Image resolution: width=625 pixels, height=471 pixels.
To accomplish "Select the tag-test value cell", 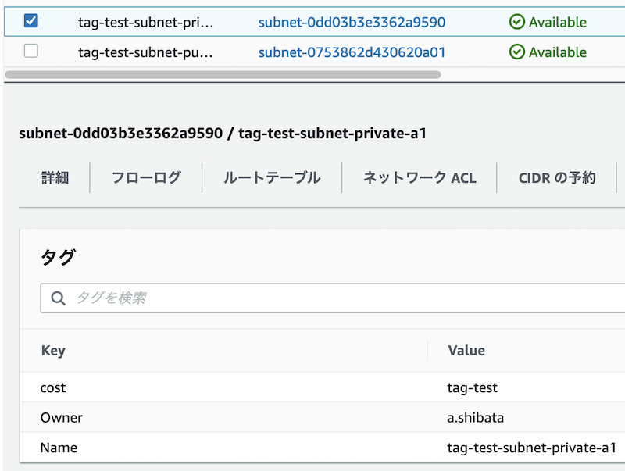I will click(x=473, y=387).
